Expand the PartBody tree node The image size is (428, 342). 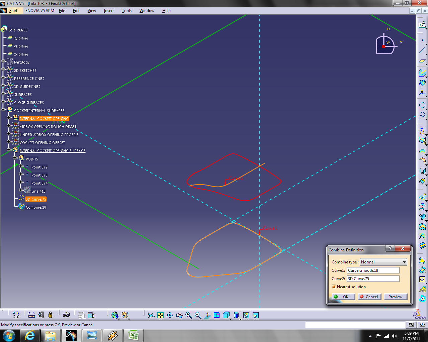(3, 61)
